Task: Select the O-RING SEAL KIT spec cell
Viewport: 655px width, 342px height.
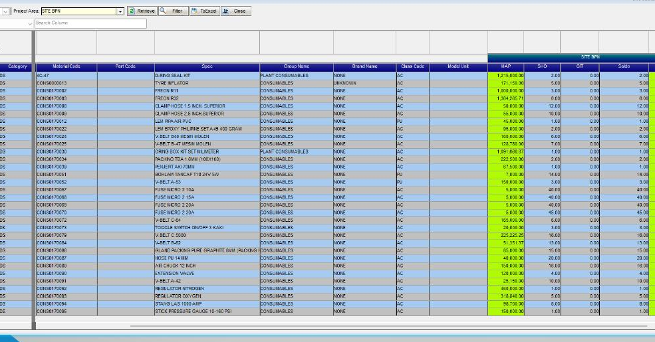Action: [207, 76]
